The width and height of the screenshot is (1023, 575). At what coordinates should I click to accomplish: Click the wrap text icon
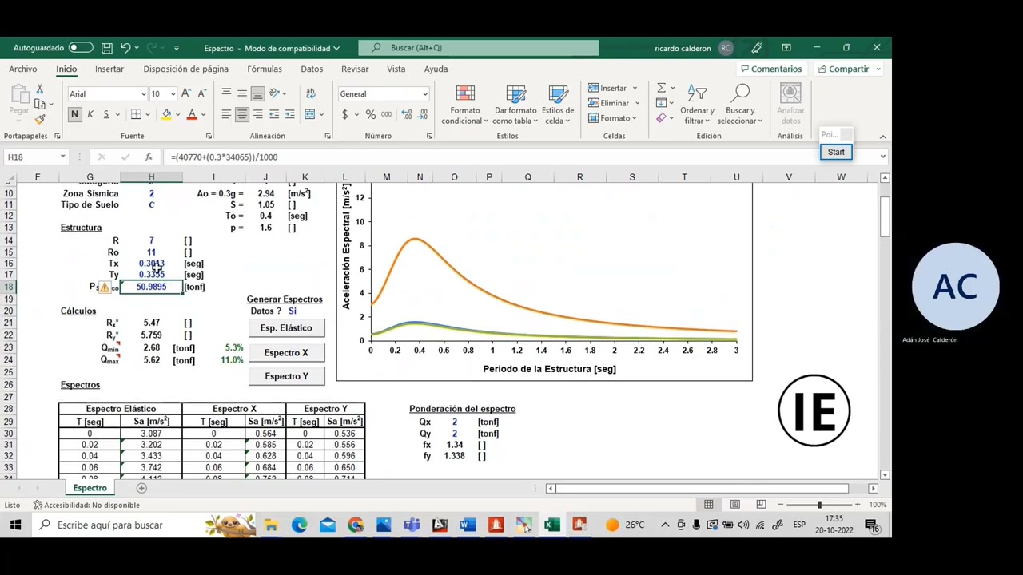[x=310, y=93]
